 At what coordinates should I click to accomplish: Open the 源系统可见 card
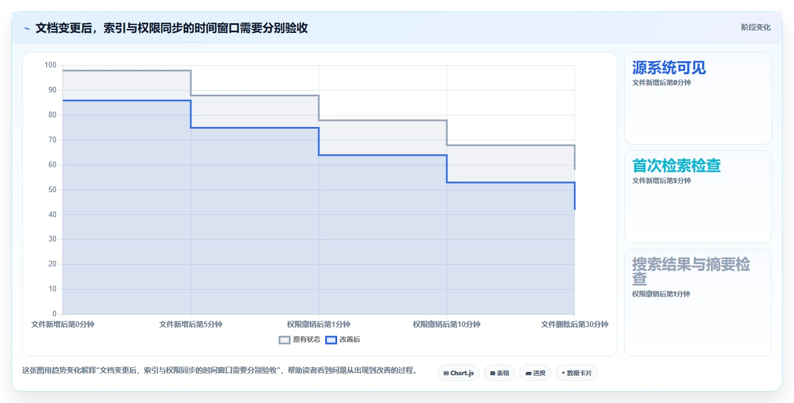pyautogui.click(x=698, y=98)
